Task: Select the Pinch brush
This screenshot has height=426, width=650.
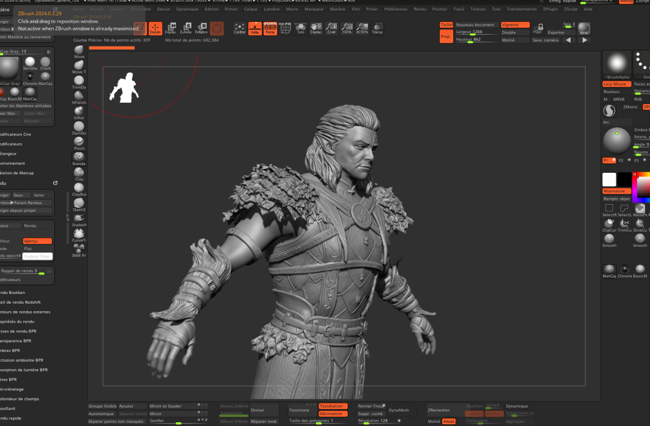Action: (79, 143)
